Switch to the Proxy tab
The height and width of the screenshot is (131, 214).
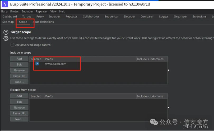(x=40, y=17)
